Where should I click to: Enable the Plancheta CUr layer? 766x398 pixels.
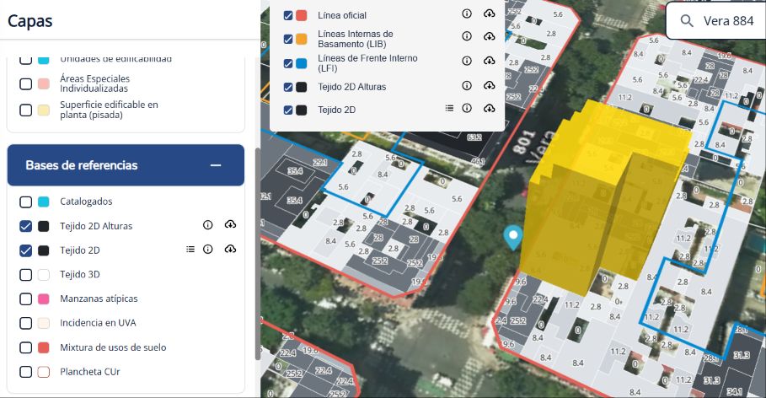25,372
